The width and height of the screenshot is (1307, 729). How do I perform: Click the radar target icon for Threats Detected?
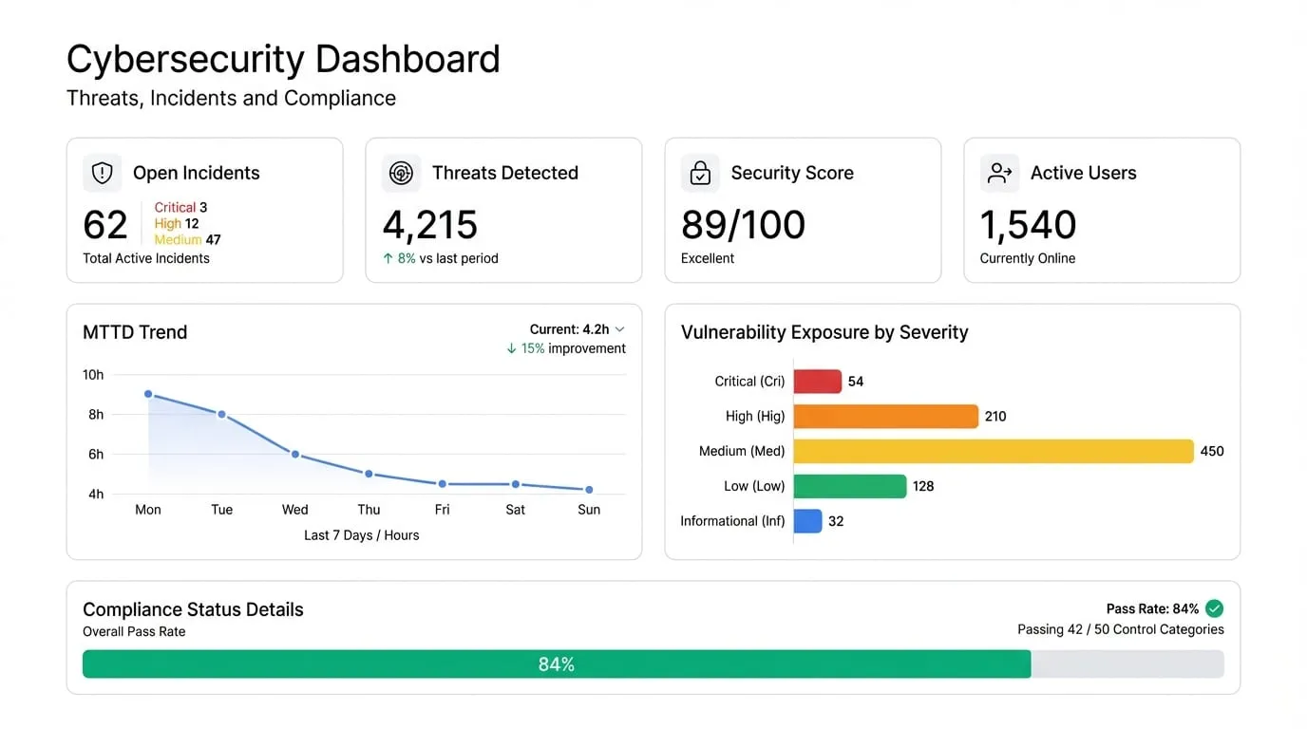point(401,173)
